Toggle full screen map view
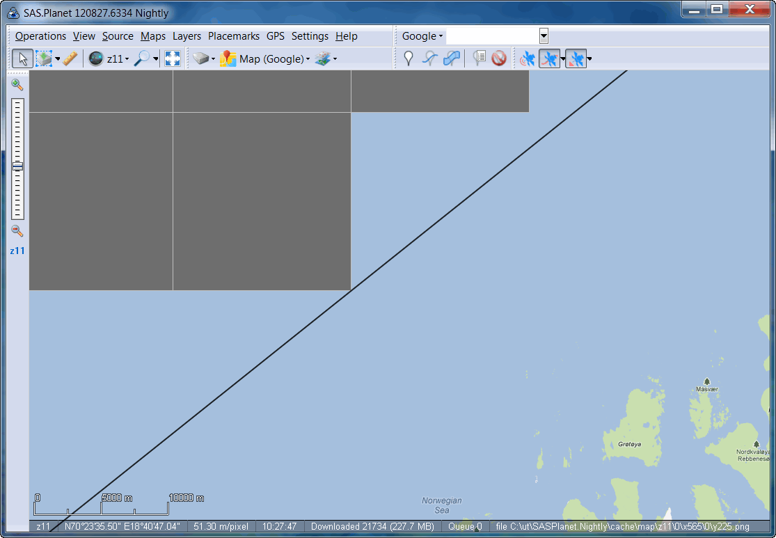This screenshot has height=538, width=776. point(173,59)
